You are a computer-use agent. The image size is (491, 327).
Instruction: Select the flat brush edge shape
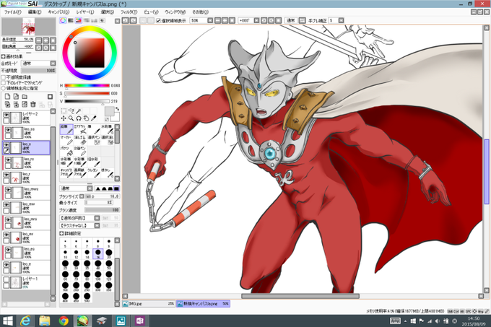coord(116,188)
